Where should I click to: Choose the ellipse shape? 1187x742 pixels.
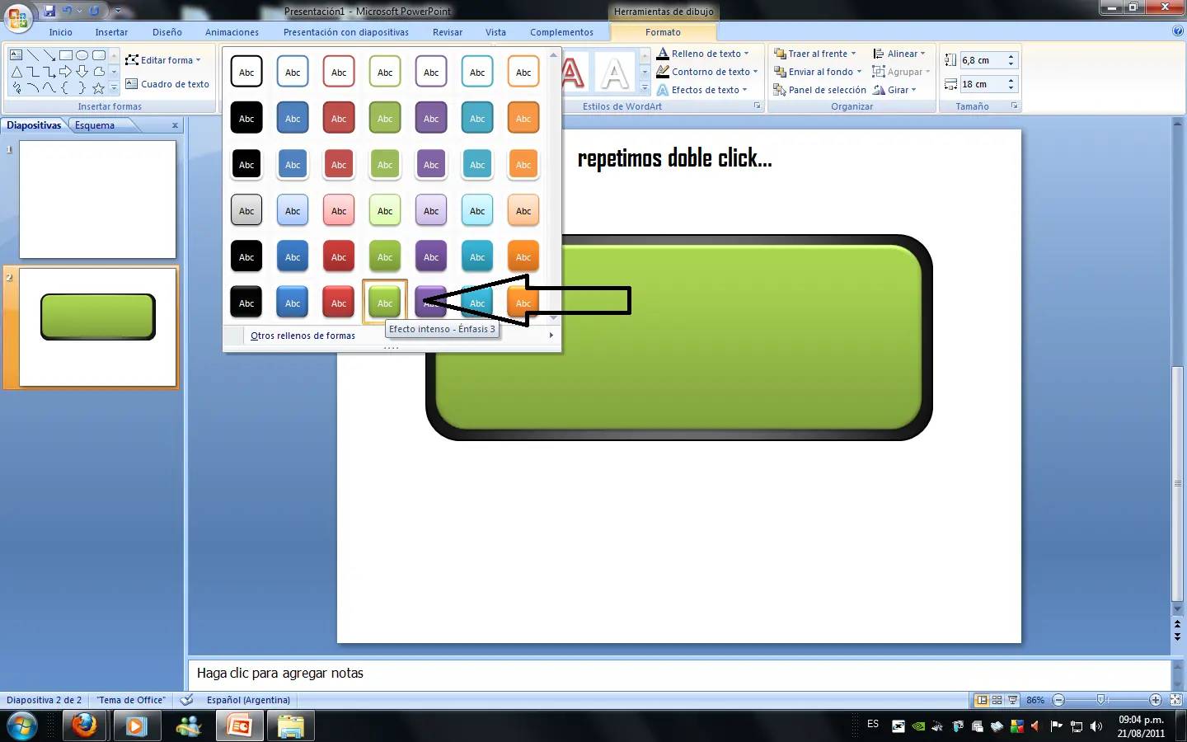click(82, 55)
